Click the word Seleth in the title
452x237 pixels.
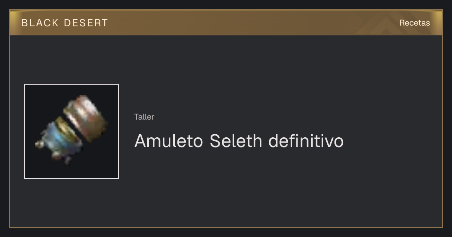tap(236, 141)
